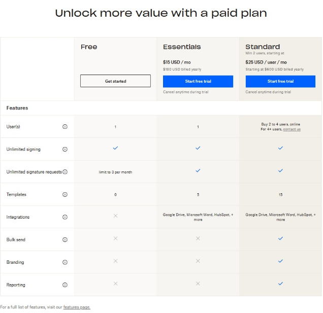Click the info icon beside User(s)
The width and height of the screenshot is (323, 313).
pos(65,127)
